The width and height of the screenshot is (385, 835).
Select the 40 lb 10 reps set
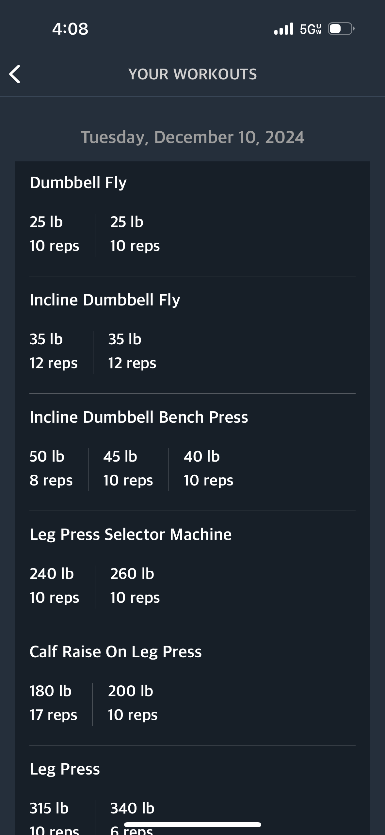coord(208,468)
